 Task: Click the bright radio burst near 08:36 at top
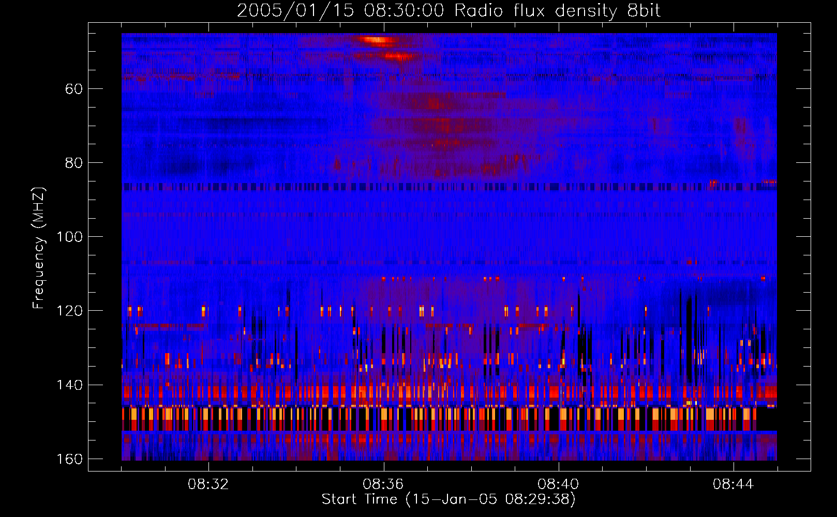tap(379, 40)
